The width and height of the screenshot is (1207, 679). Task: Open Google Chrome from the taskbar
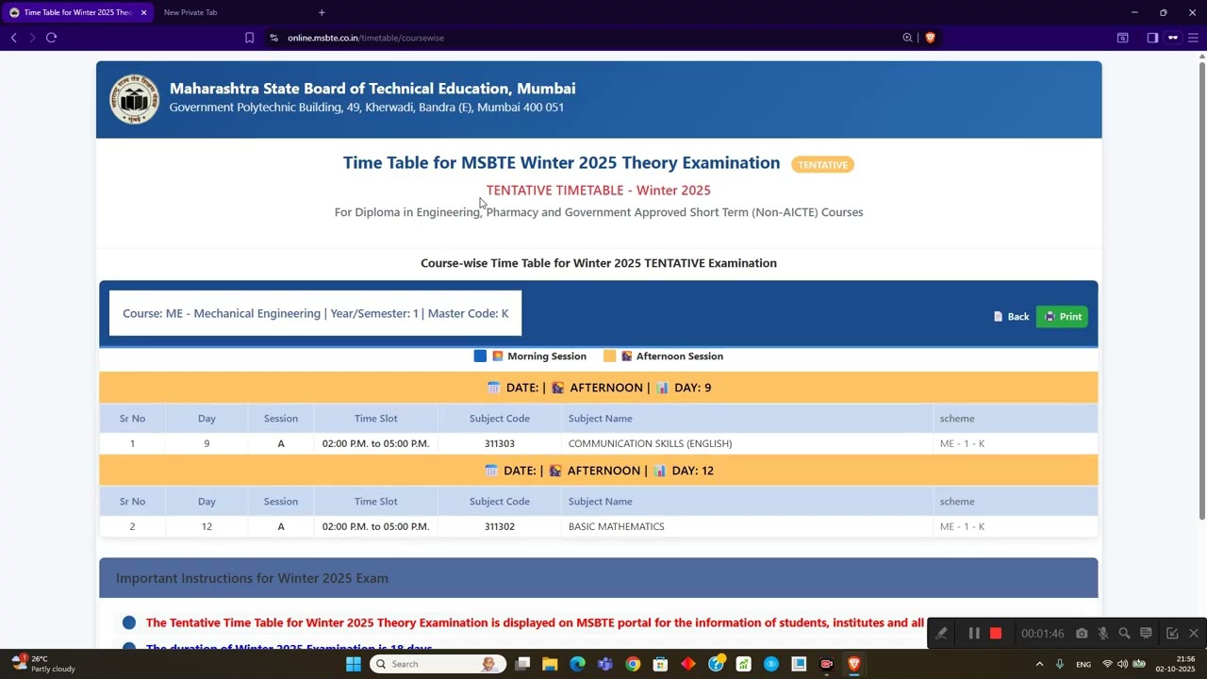pyautogui.click(x=633, y=664)
